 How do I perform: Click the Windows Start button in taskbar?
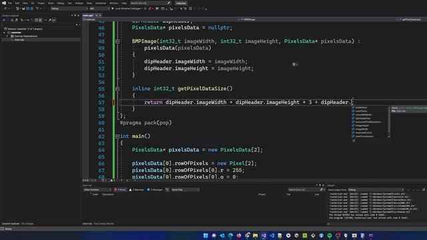(205, 235)
